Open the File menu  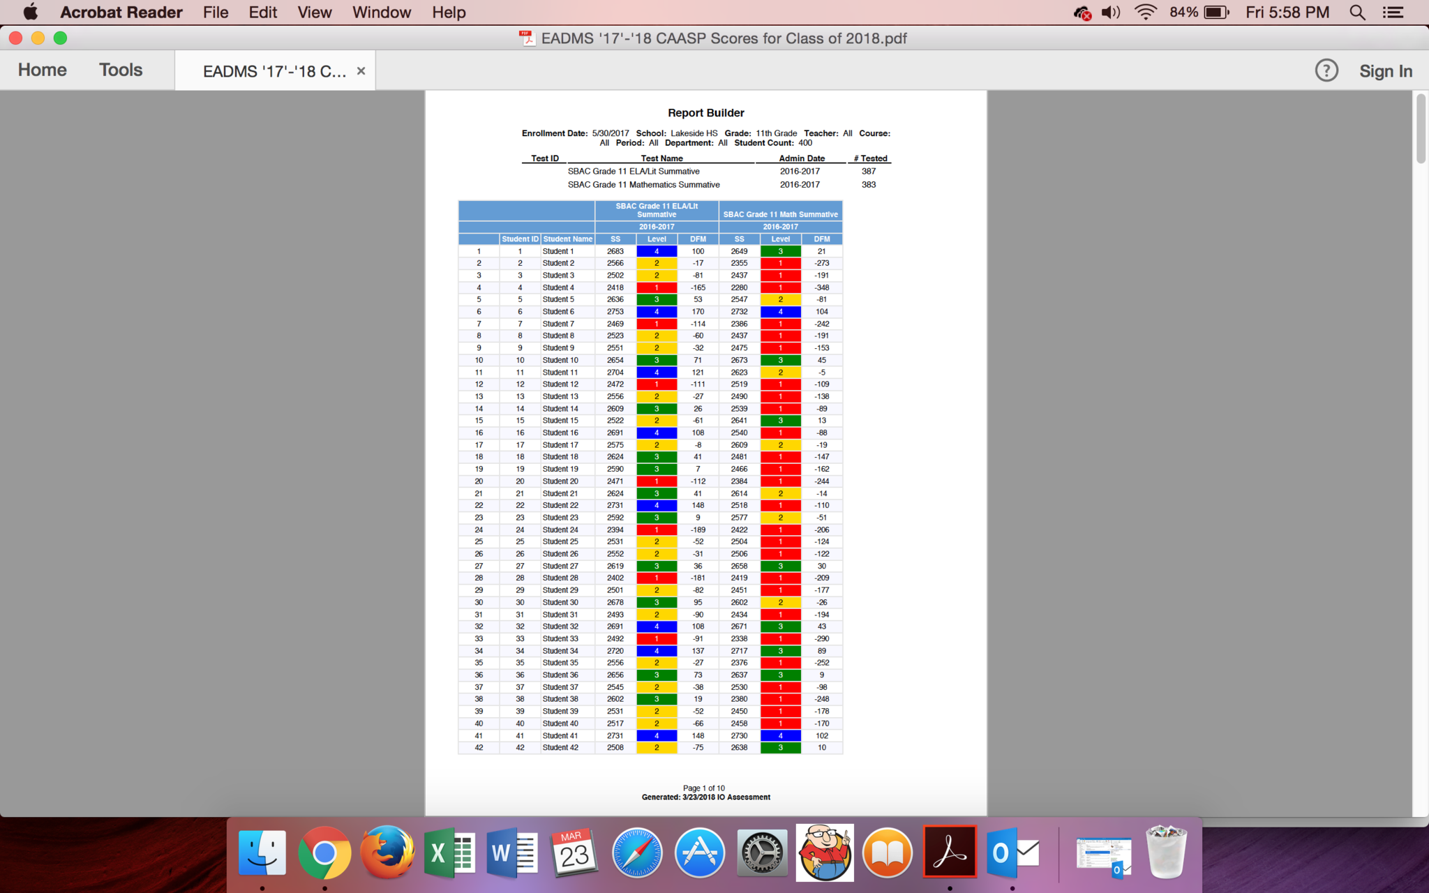pos(216,13)
